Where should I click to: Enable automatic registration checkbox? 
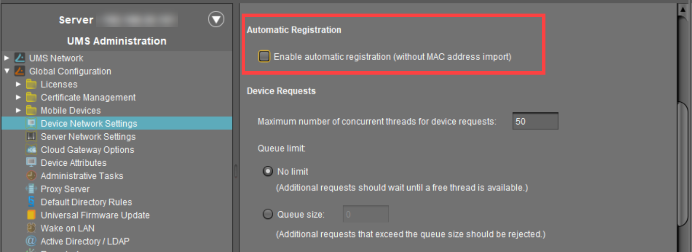(x=264, y=57)
